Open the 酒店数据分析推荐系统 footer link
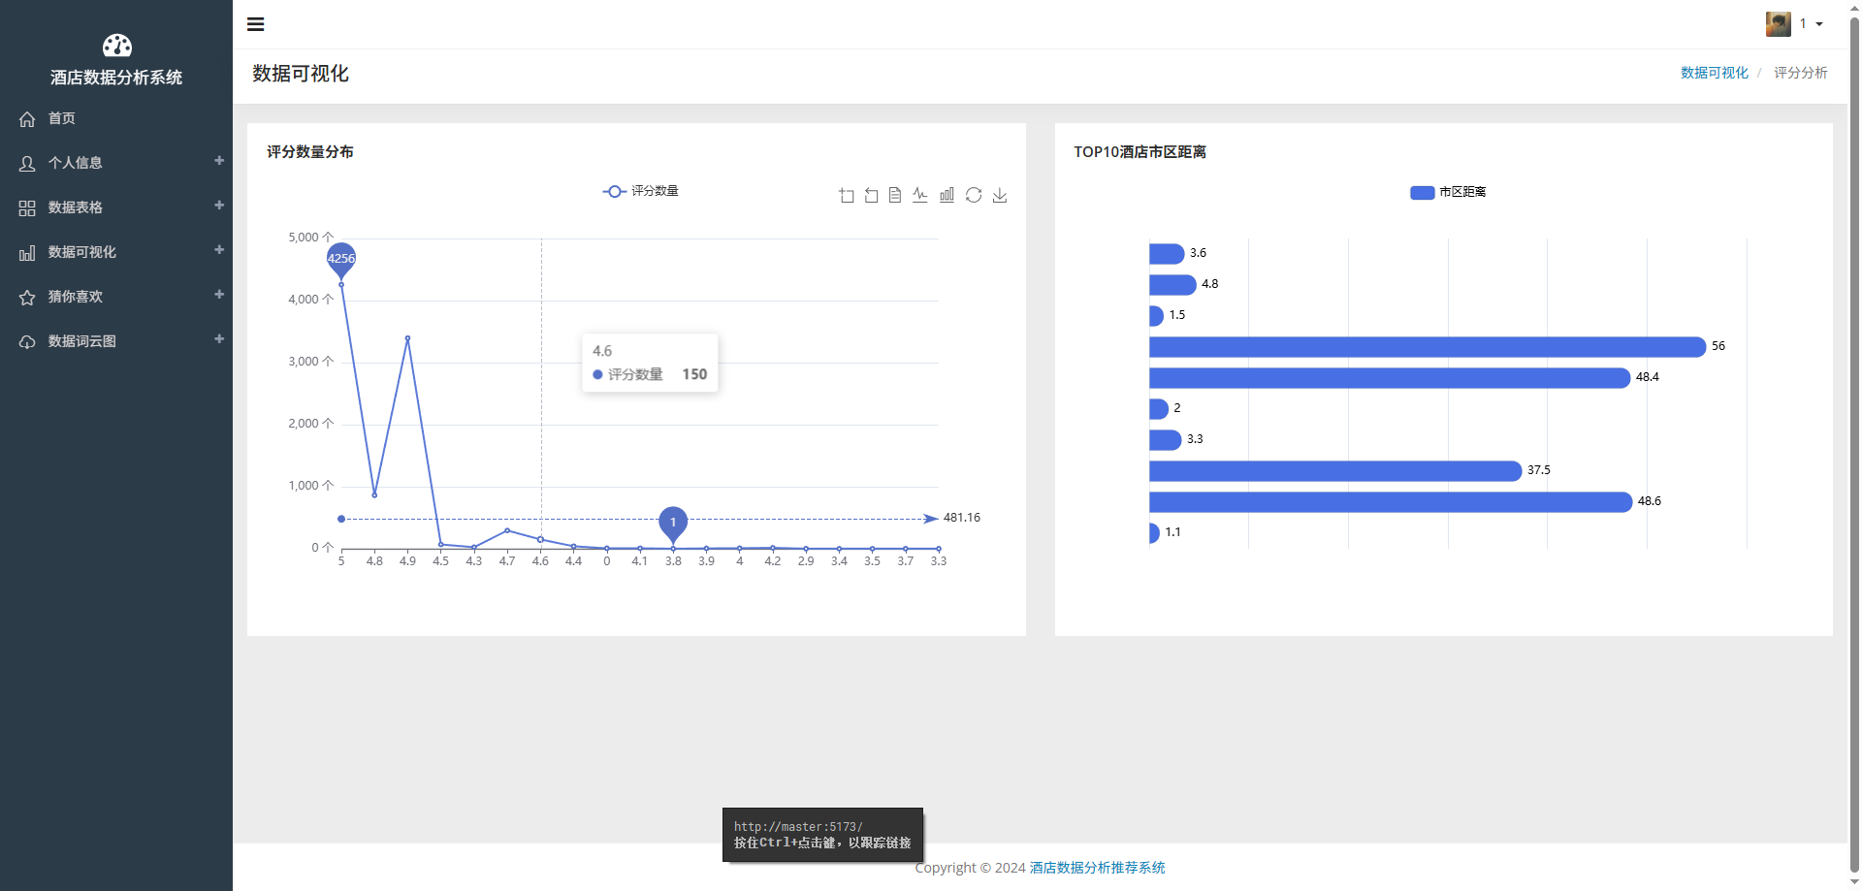Screen dimensions: 1862x891 (1097, 868)
